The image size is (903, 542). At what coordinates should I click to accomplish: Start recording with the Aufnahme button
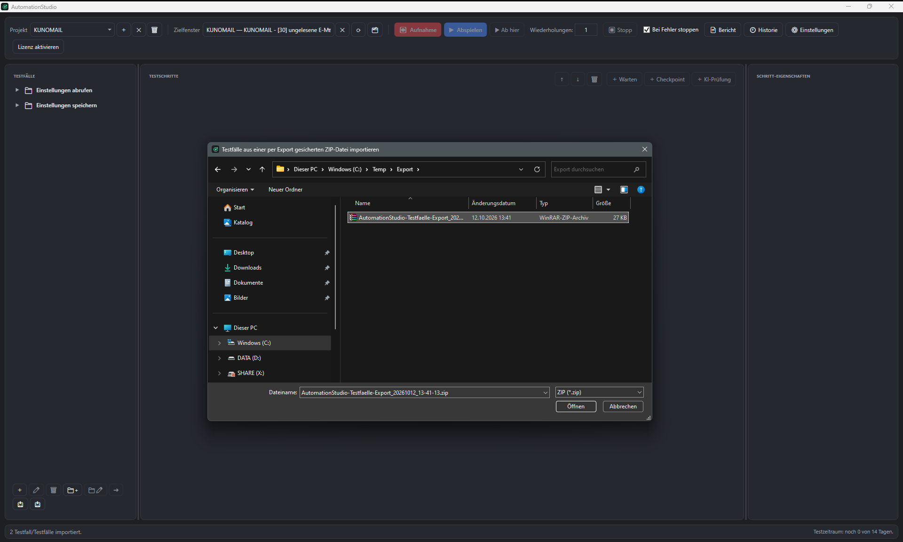click(x=418, y=30)
